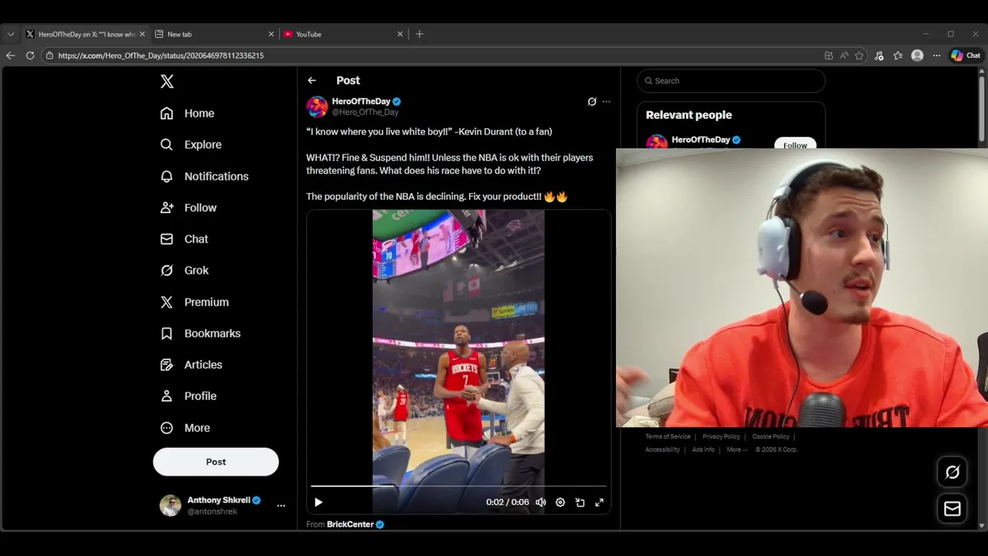Open BrickCenter source link
988x556 pixels.
350,524
